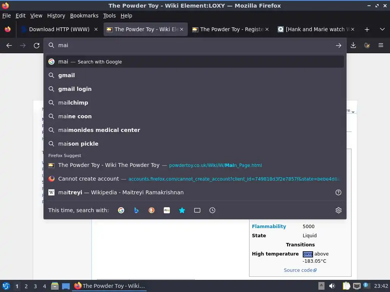Click the extension icon beside downloads

[x=367, y=45]
